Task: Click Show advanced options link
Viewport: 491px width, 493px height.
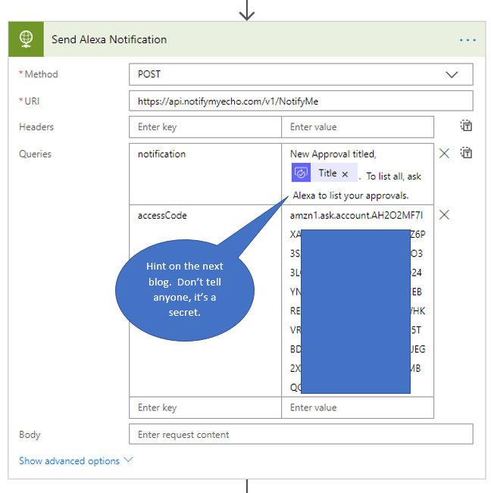Action: coord(69,461)
